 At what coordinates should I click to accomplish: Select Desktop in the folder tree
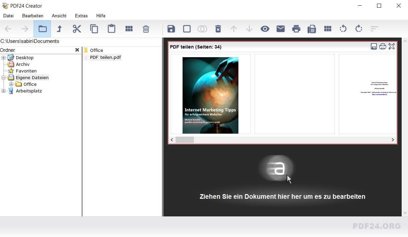click(x=25, y=58)
